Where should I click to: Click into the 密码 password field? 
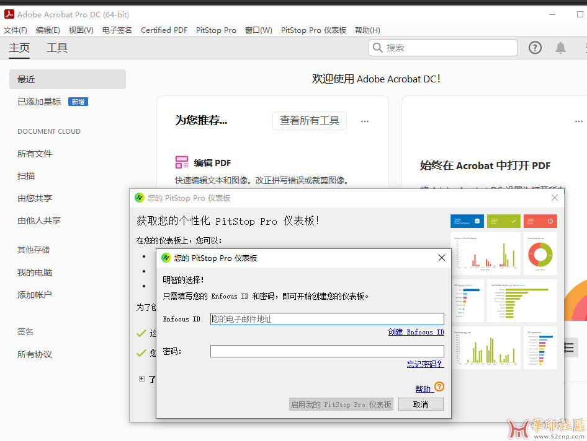point(327,351)
